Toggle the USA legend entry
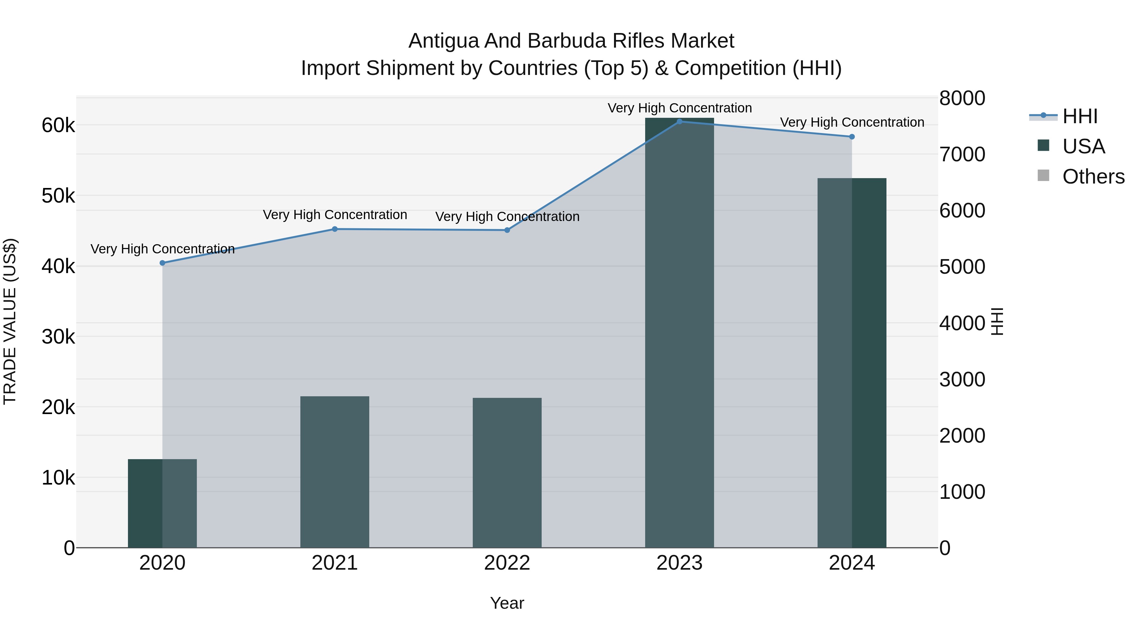 (1071, 146)
